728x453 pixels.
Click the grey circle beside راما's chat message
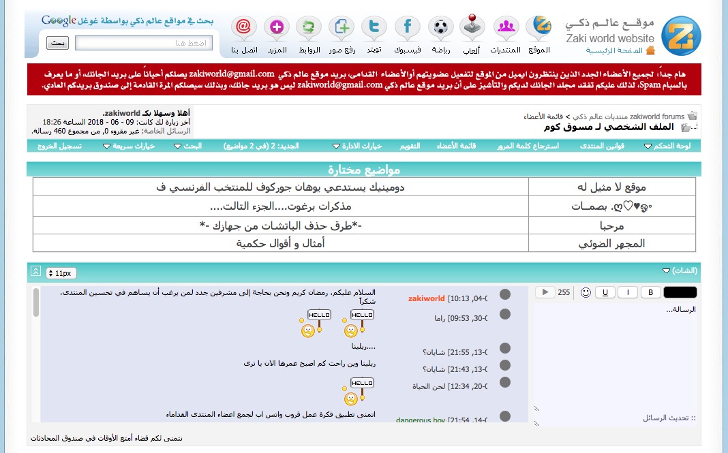(505, 314)
